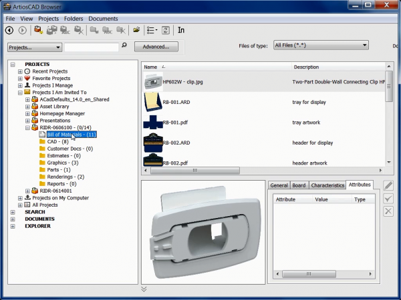Click the Back navigation arrow icon
Screen dimensions: 401x300
tap(10, 30)
